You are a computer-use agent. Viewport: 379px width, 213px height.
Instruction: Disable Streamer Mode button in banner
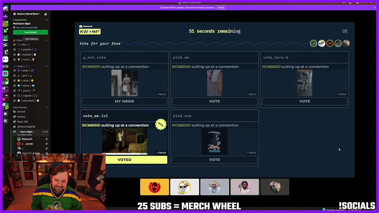tap(221, 7)
